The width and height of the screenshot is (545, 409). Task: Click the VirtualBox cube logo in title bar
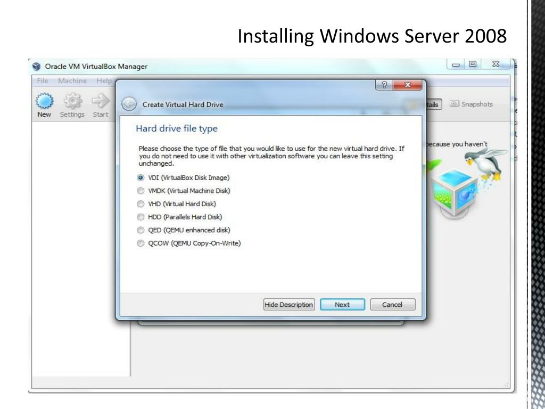coord(37,67)
